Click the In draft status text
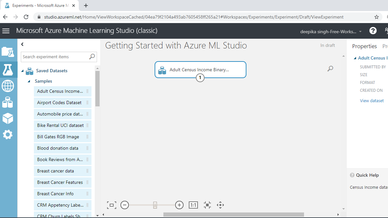388x218 pixels. pyautogui.click(x=328, y=45)
